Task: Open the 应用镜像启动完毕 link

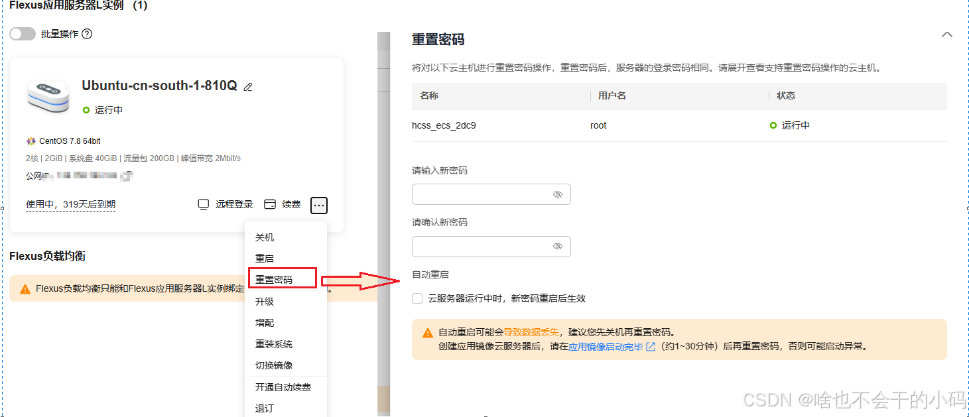Action: [x=606, y=346]
